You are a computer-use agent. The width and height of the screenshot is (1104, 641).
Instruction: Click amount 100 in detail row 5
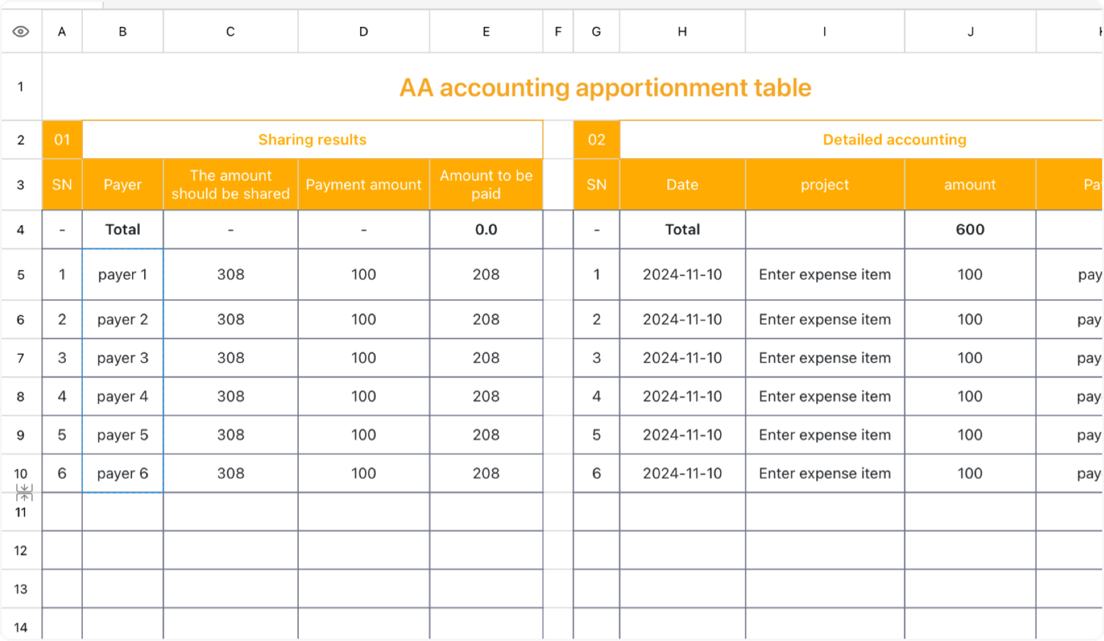970,435
